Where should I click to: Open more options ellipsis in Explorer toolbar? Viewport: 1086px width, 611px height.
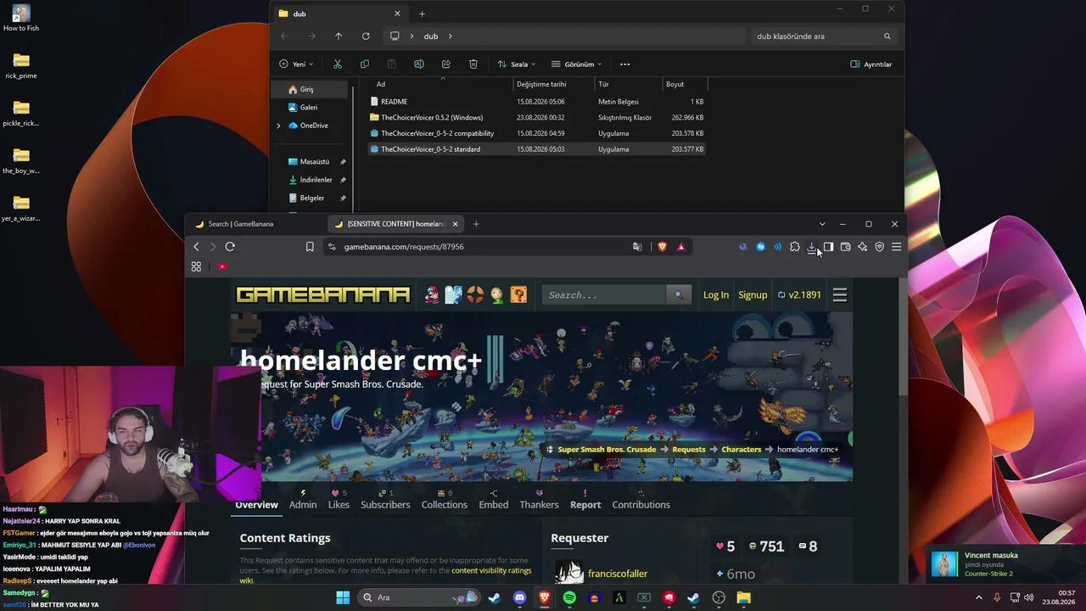click(625, 64)
